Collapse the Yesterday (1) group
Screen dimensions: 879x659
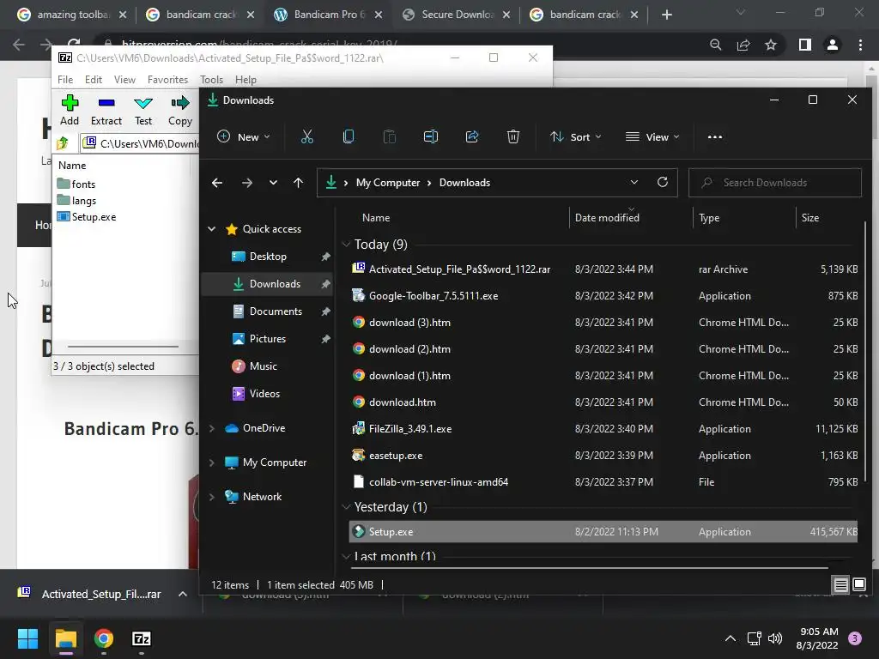click(x=346, y=507)
